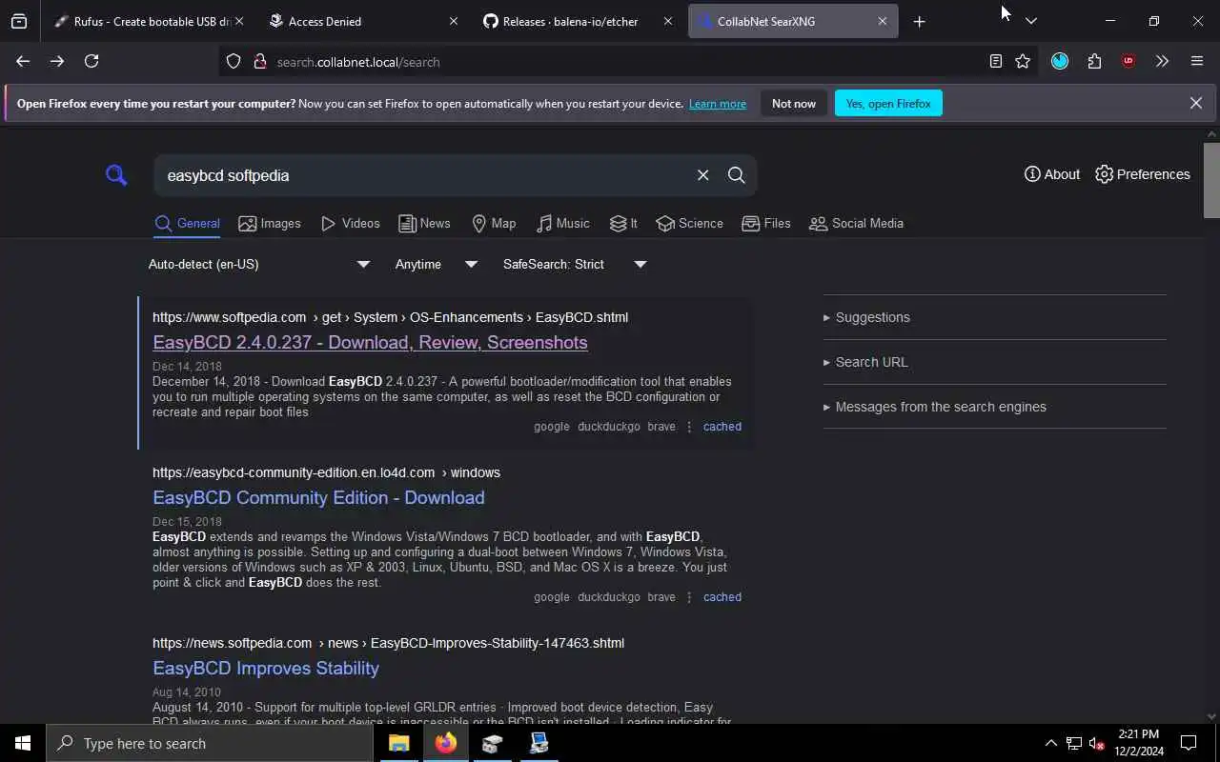Click in the easybcd softpedia search field

click(x=424, y=175)
